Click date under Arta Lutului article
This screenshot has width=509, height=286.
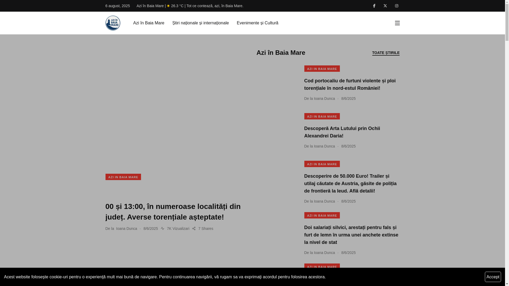point(348,146)
